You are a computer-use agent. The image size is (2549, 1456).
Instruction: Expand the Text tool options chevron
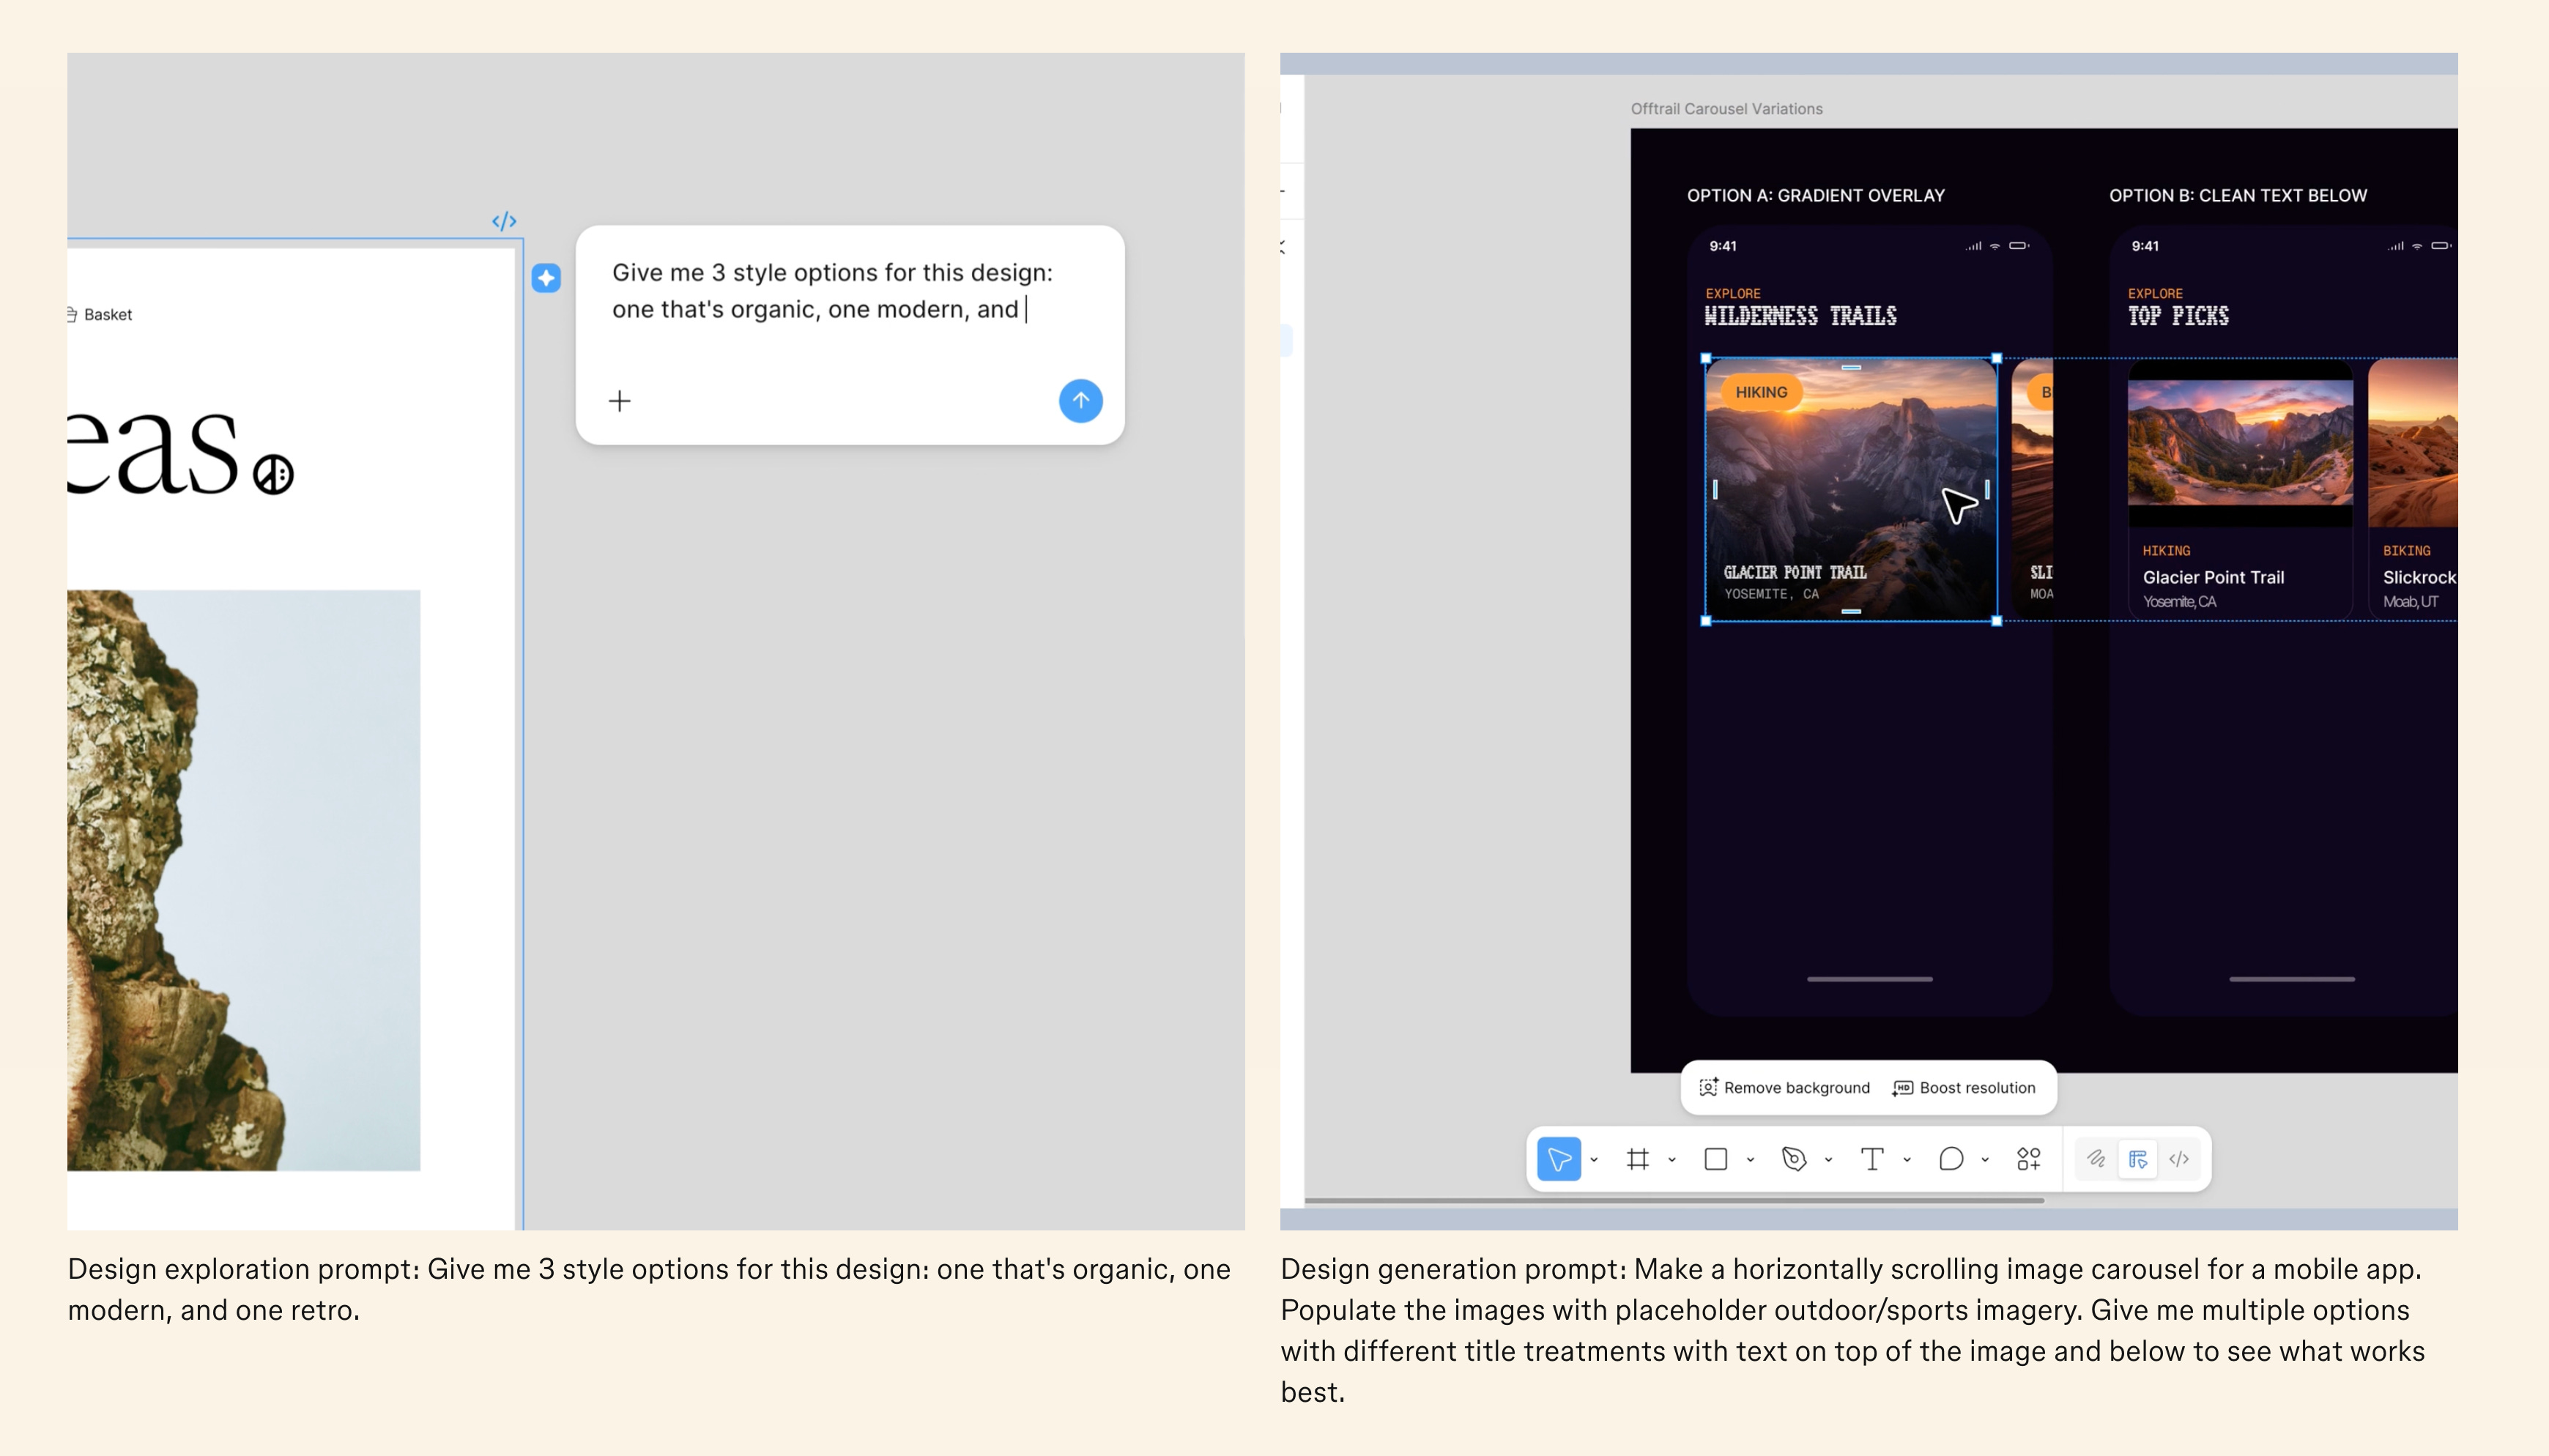point(1907,1160)
